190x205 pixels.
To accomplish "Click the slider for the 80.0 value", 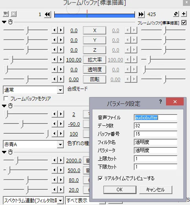I will tap(26, 180).
